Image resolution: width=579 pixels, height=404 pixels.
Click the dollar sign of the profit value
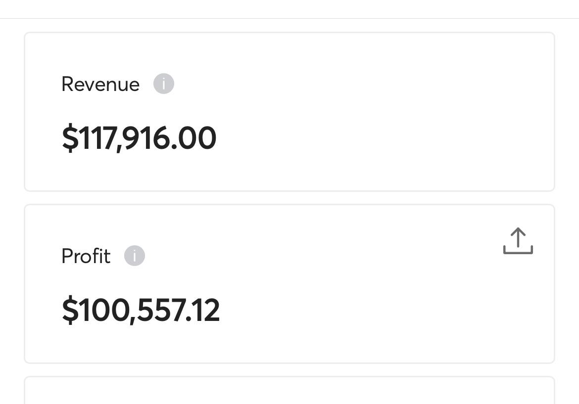tap(70, 310)
